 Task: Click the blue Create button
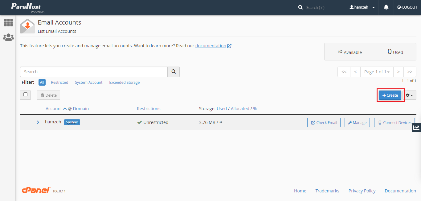point(390,95)
